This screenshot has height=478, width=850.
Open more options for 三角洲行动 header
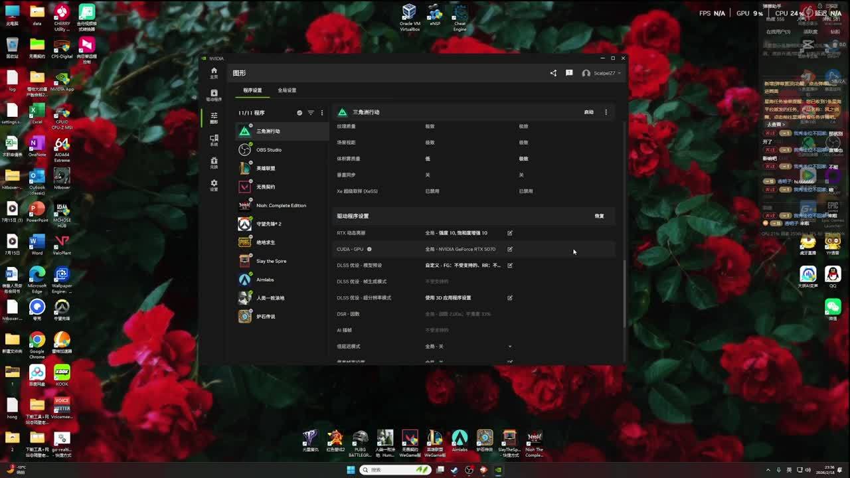pyautogui.click(x=606, y=112)
